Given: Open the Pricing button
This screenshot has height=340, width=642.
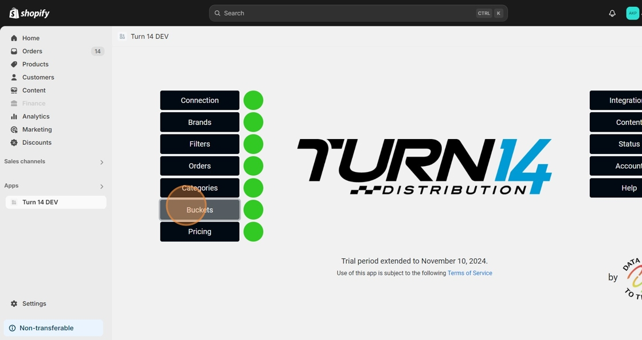Looking at the screenshot, I should point(200,232).
